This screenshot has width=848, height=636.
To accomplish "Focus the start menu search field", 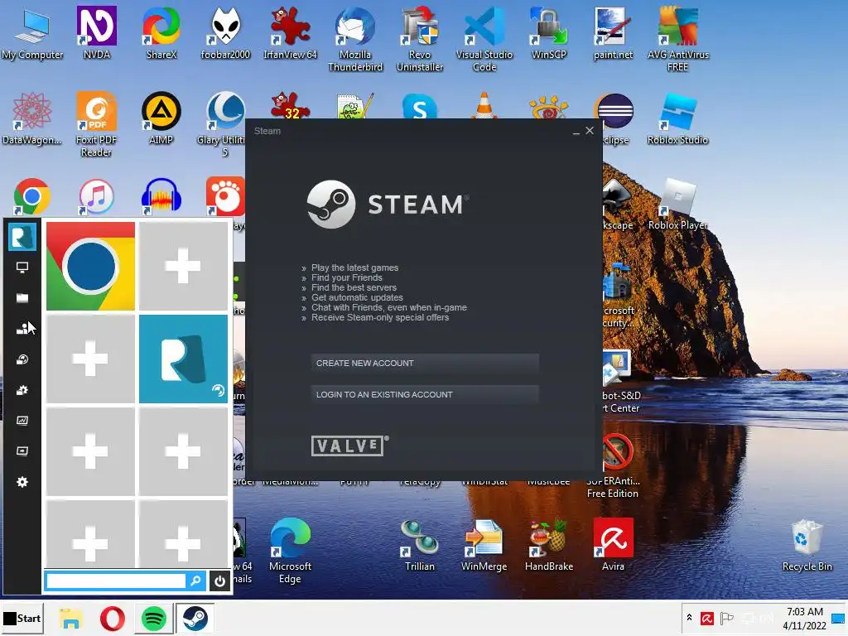I will coord(116,581).
